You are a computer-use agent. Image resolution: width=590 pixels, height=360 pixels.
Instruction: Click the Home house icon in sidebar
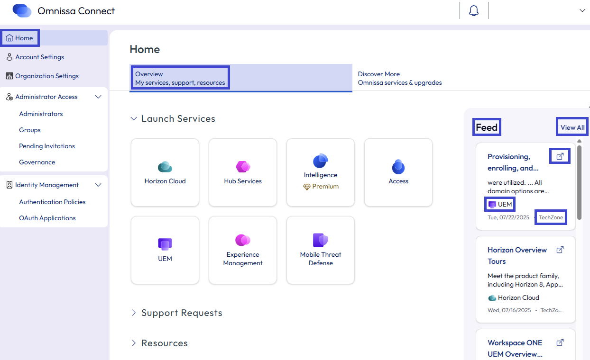point(9,38)
